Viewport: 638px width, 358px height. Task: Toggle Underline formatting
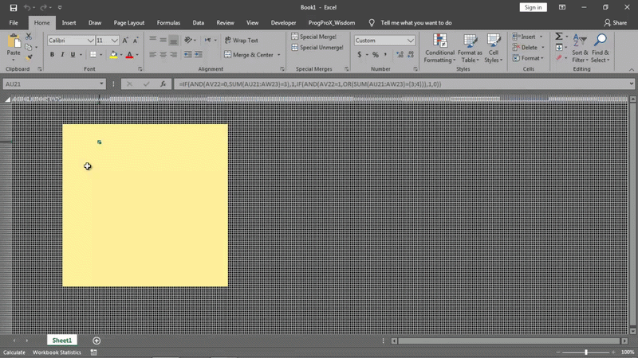coord(73,54)
